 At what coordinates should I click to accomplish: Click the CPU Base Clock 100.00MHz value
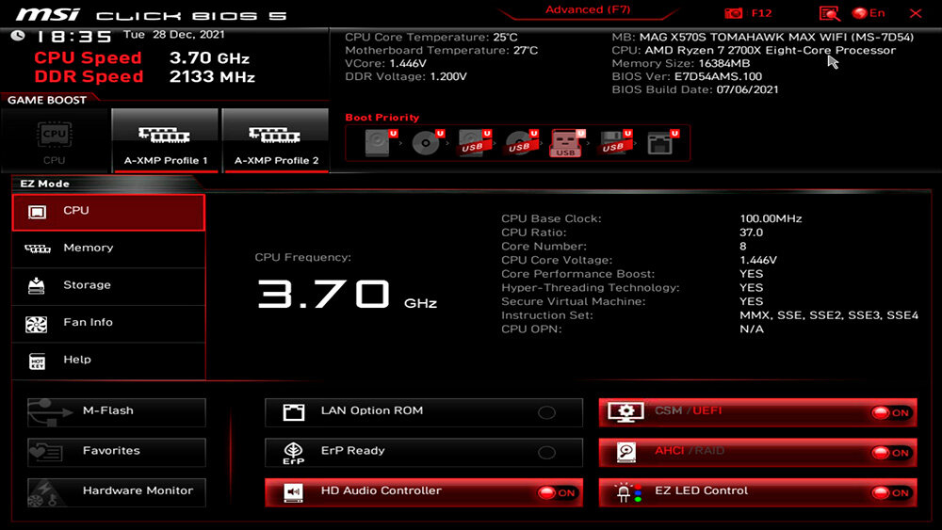point(771,218)
